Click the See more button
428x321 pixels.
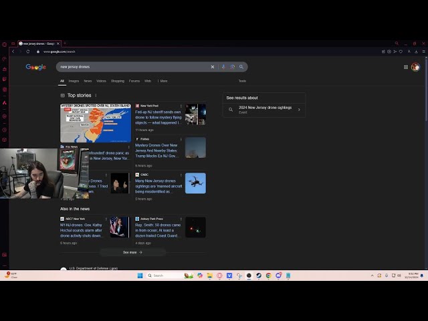coord(132,252)
